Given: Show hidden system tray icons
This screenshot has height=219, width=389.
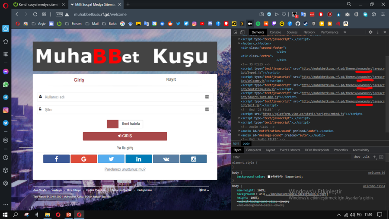Looking at the screenshot, I should coord(338,215).
